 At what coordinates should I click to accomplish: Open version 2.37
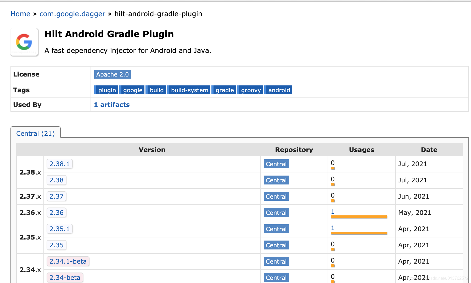coord(57,197)
